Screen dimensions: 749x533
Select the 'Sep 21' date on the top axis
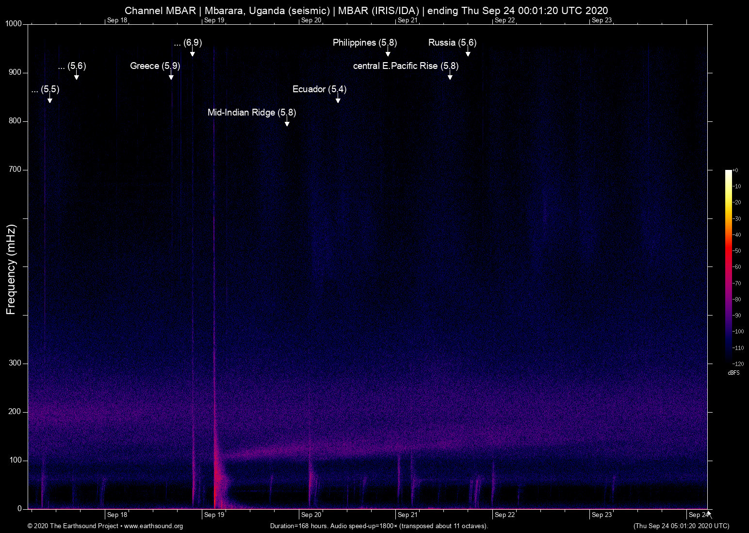click(407, 20)
